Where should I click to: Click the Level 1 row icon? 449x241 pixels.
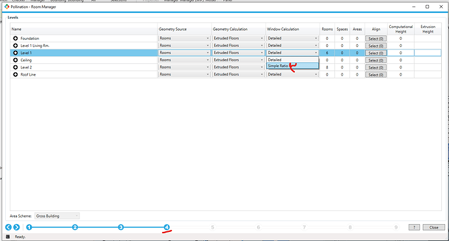[x=16, y=53]
